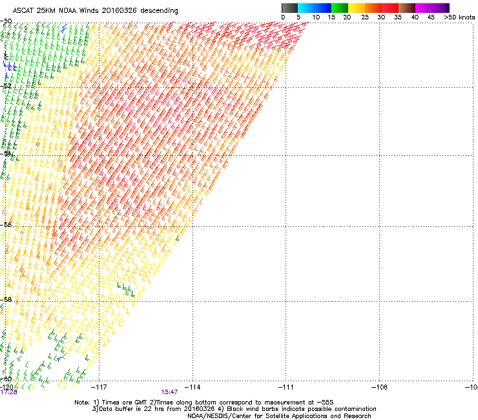The width and height of the screenshot is (478, 420).
Task: Click the magenta-purple 40-50 knots color swatch
Action: [432, 8]
